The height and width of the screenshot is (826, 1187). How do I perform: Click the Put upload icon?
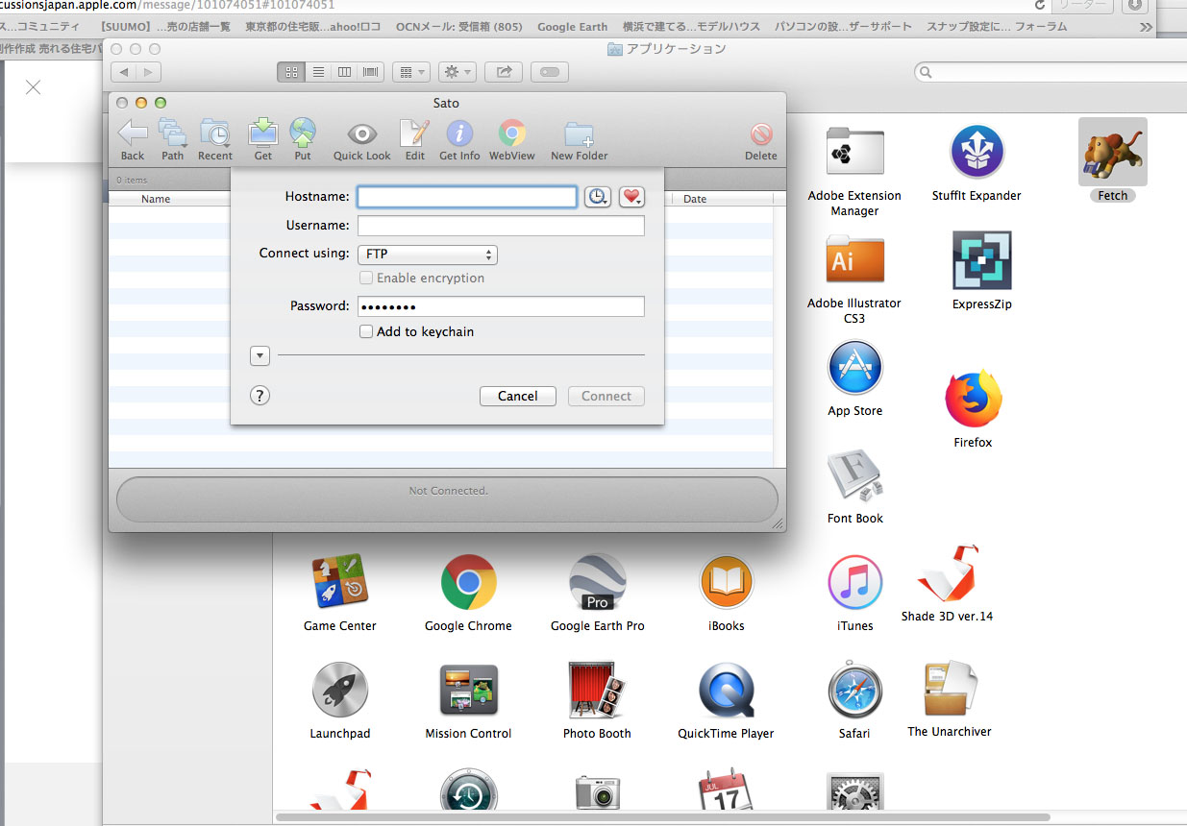tap(303, 133)
